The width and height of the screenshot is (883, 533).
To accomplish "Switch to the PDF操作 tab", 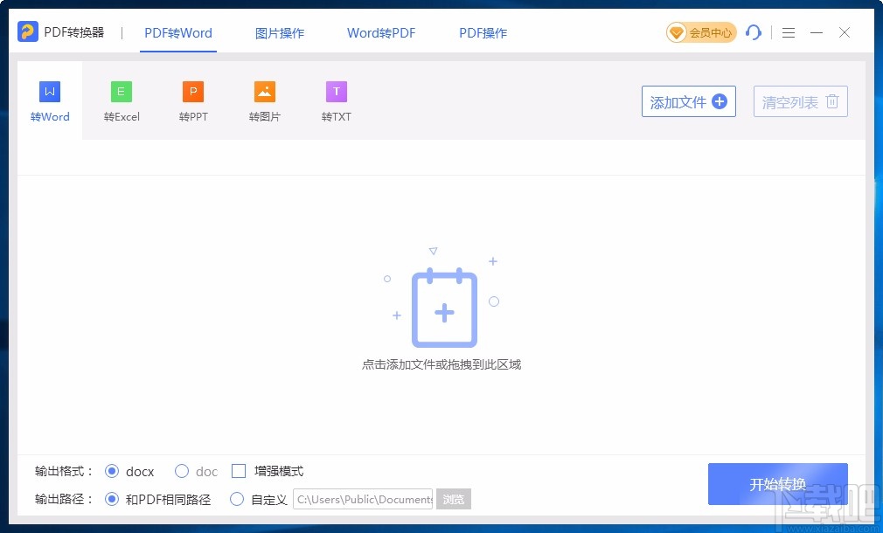I will point(482,32).
